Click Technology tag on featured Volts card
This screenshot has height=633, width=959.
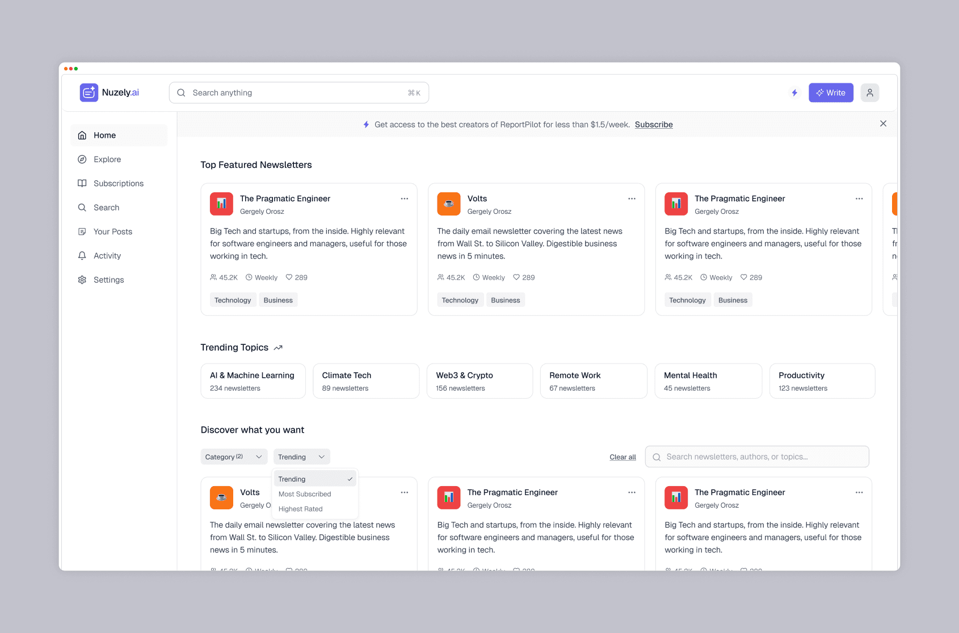[x=460, y=300]
